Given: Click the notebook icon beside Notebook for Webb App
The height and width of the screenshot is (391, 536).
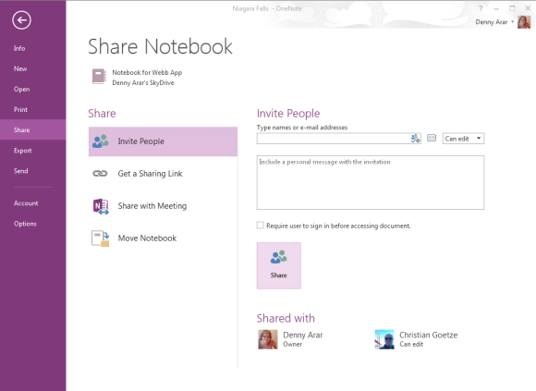Looking at the screenshot, I should [100, 76].
